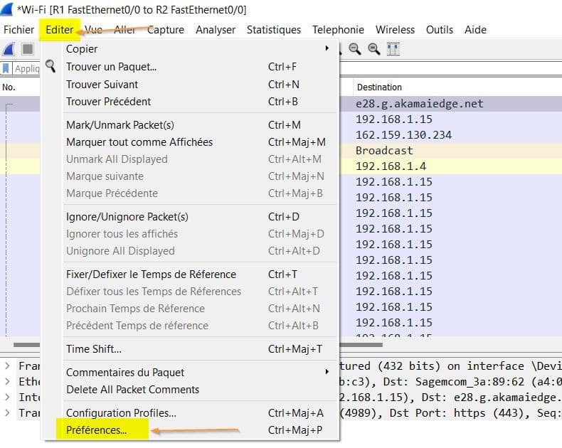Open the Statistiques menu
Viewport: 562px width, 448px height.
click(x=274, y=30)
